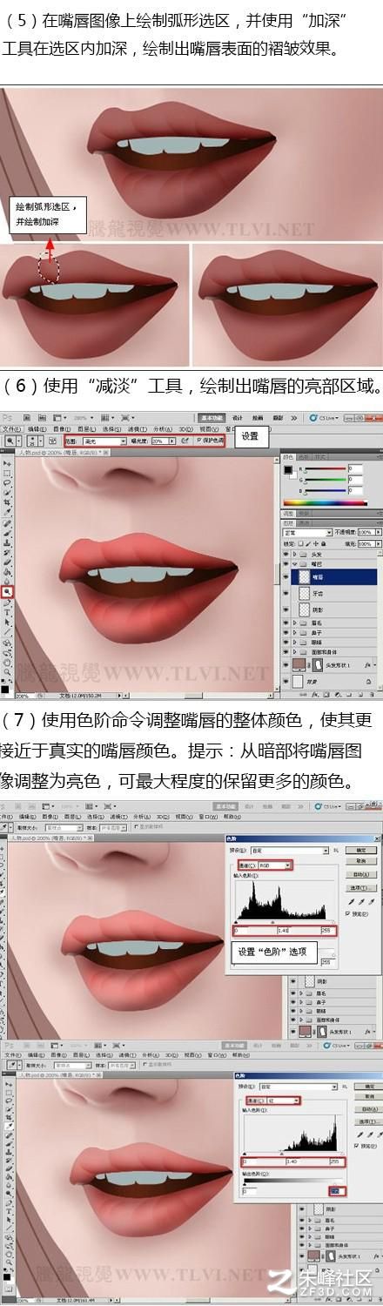Select the 阴影 layer below 牙齿

tap(334, 609)
